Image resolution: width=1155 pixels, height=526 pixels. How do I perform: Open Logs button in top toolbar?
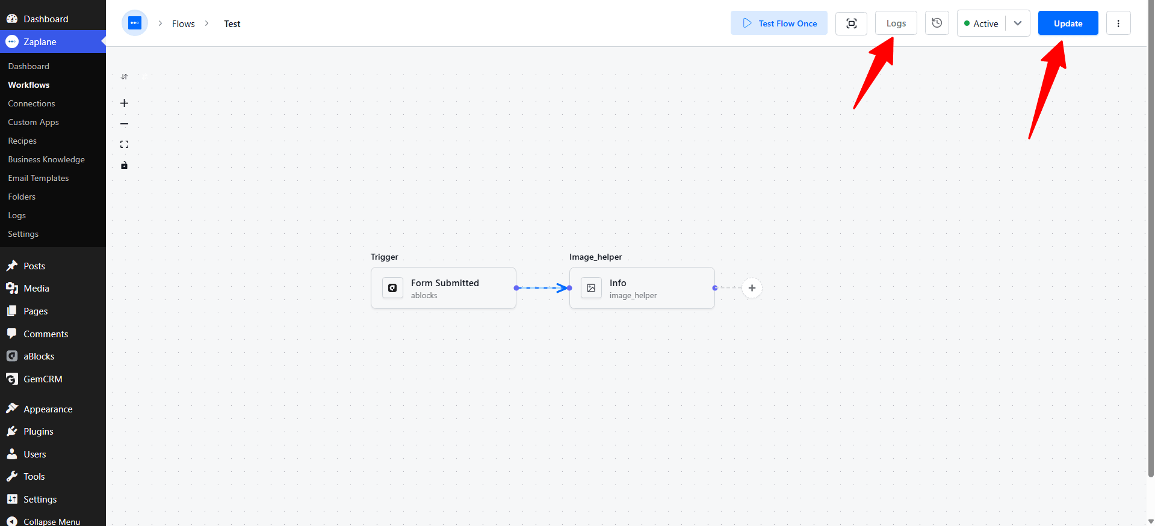point(896,23)
